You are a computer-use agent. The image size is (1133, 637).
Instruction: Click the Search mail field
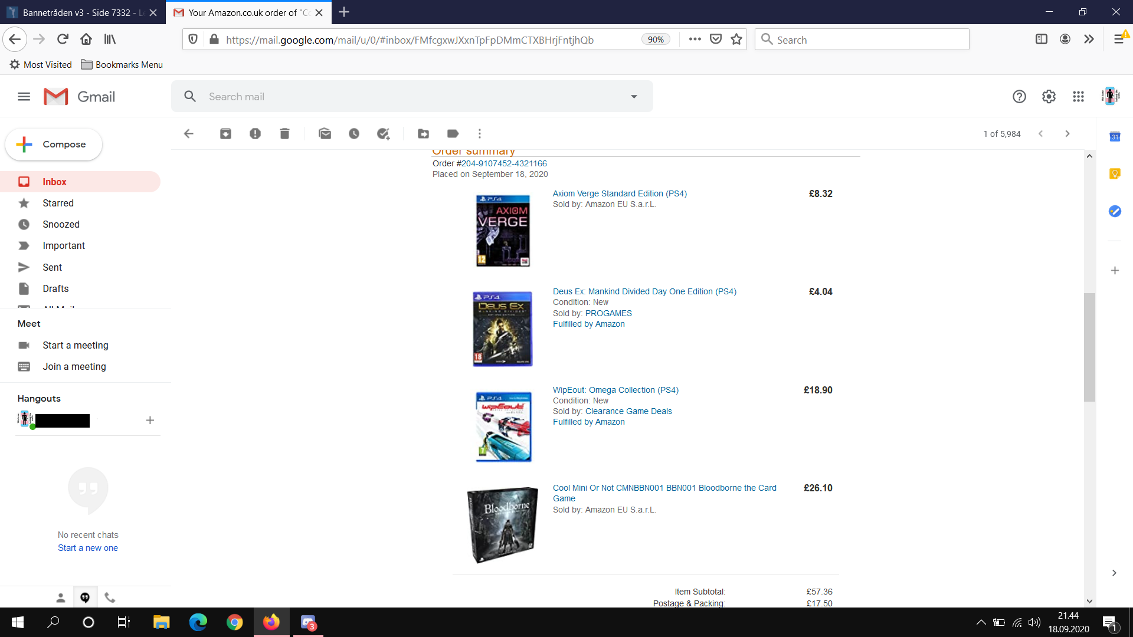pos(413,97)
